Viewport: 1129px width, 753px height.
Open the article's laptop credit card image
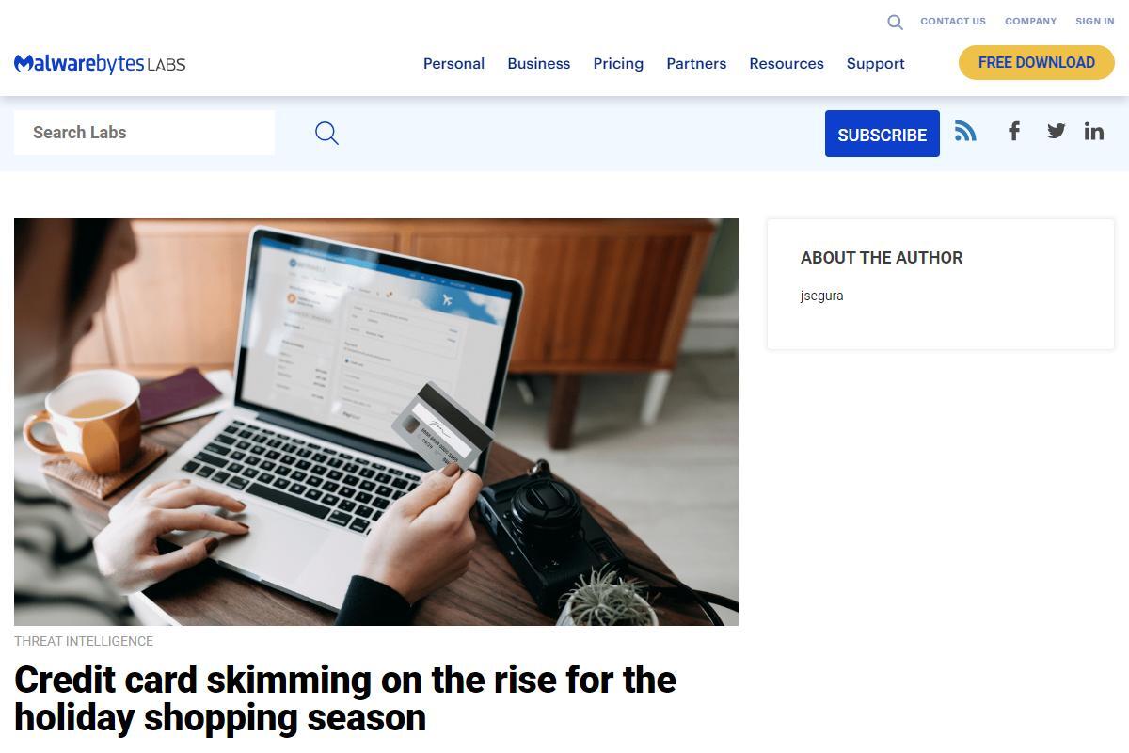click(376, 422)
